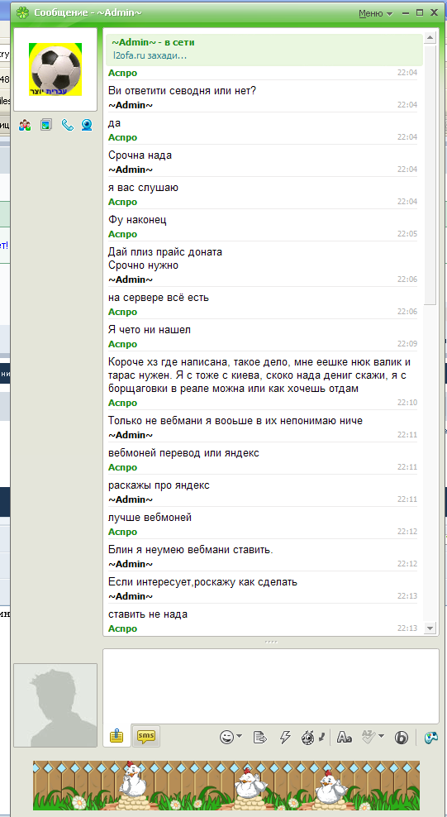This screenshot has width=447, height=817.
Task: Click the chicken fence banner at the bottom
Action: pos(226,786)
